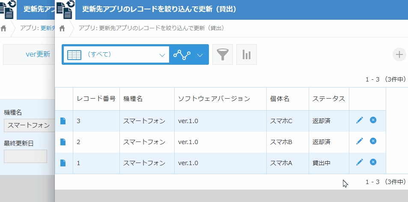Click the app icon in front window header
The image size is (408, 202).
(65, 9)
